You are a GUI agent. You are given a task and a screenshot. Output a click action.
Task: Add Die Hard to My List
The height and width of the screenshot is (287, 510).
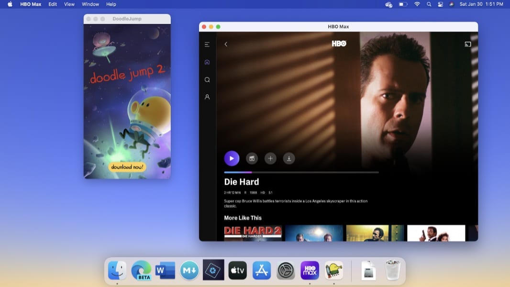[270, 158]
